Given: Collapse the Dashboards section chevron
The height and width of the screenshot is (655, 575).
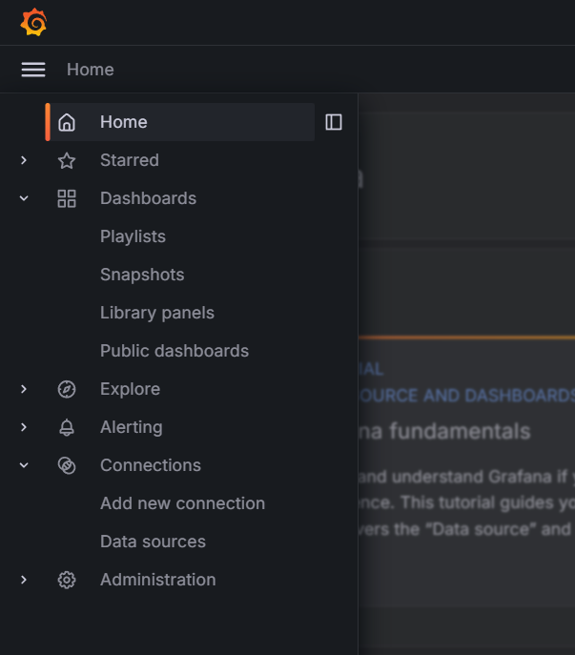Looking at the screenshot, I should [24, 198].
